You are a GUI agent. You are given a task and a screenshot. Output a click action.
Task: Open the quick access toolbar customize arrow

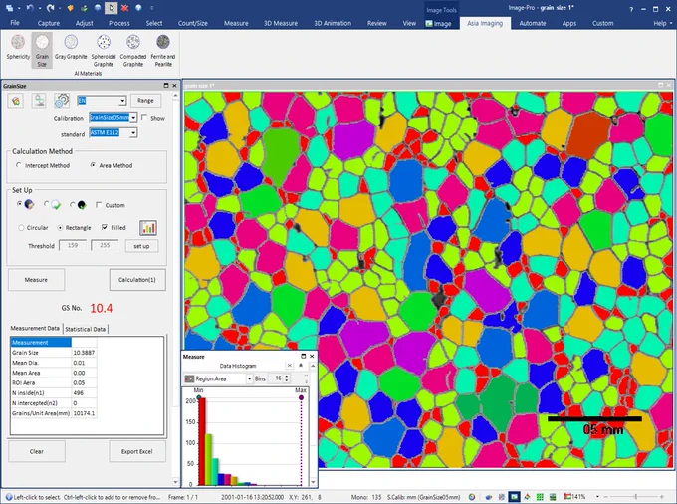click(151, 8)
